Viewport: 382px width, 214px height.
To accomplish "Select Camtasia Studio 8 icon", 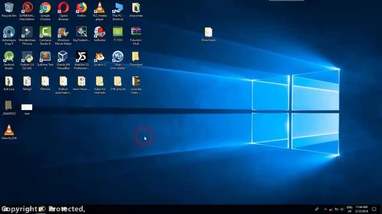I will [x=45, y=36].
